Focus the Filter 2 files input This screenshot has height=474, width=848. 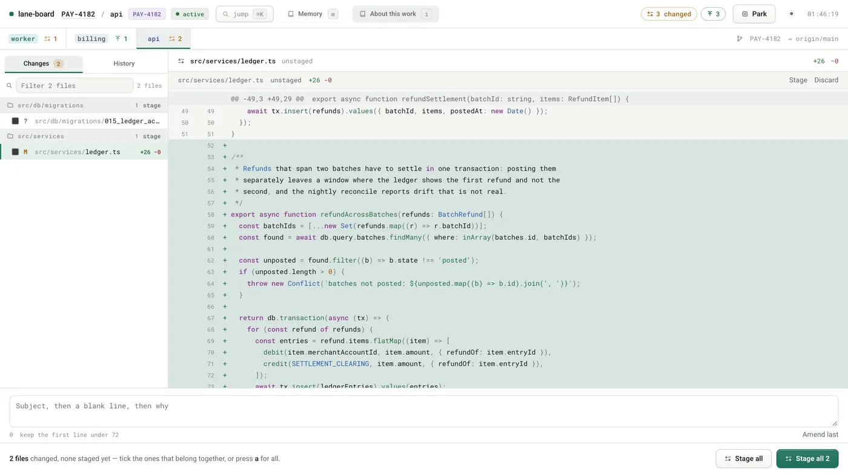coord(75,86)
